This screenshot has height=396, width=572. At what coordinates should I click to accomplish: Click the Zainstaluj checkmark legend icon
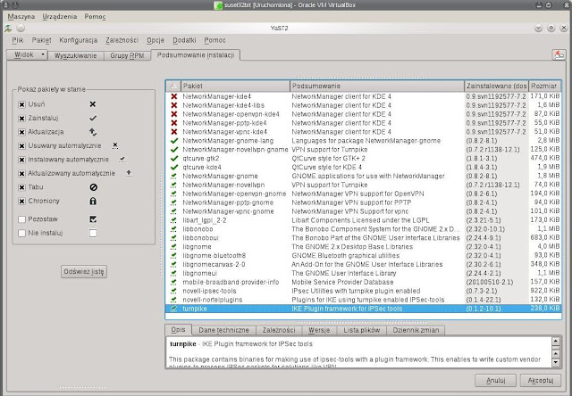pos(93,118)
